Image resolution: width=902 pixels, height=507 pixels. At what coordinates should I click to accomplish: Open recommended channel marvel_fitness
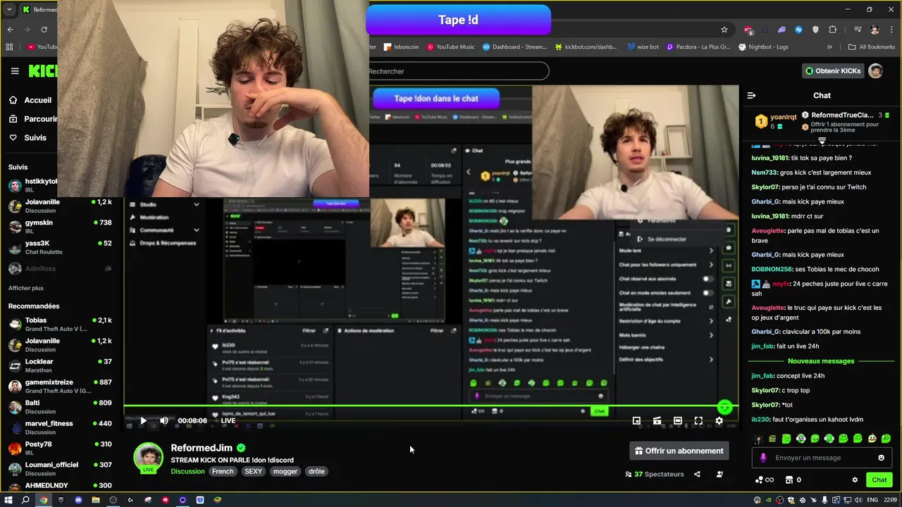click(x=60, y=427)
